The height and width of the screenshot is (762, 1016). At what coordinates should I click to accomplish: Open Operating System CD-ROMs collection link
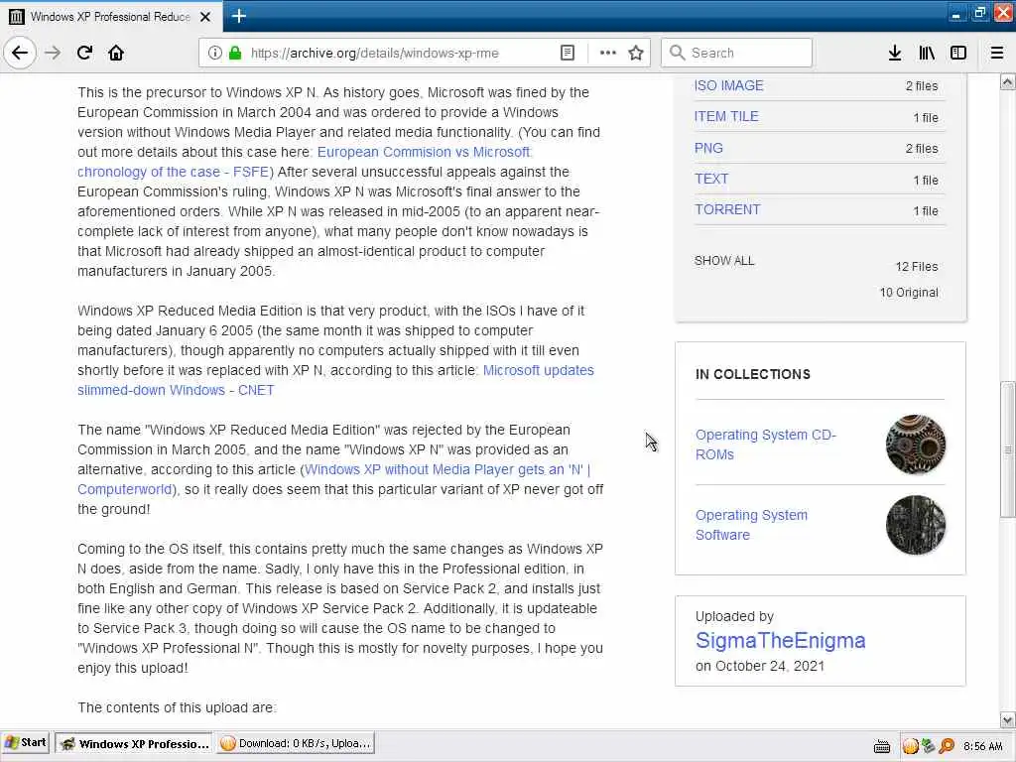pos(765,444)
